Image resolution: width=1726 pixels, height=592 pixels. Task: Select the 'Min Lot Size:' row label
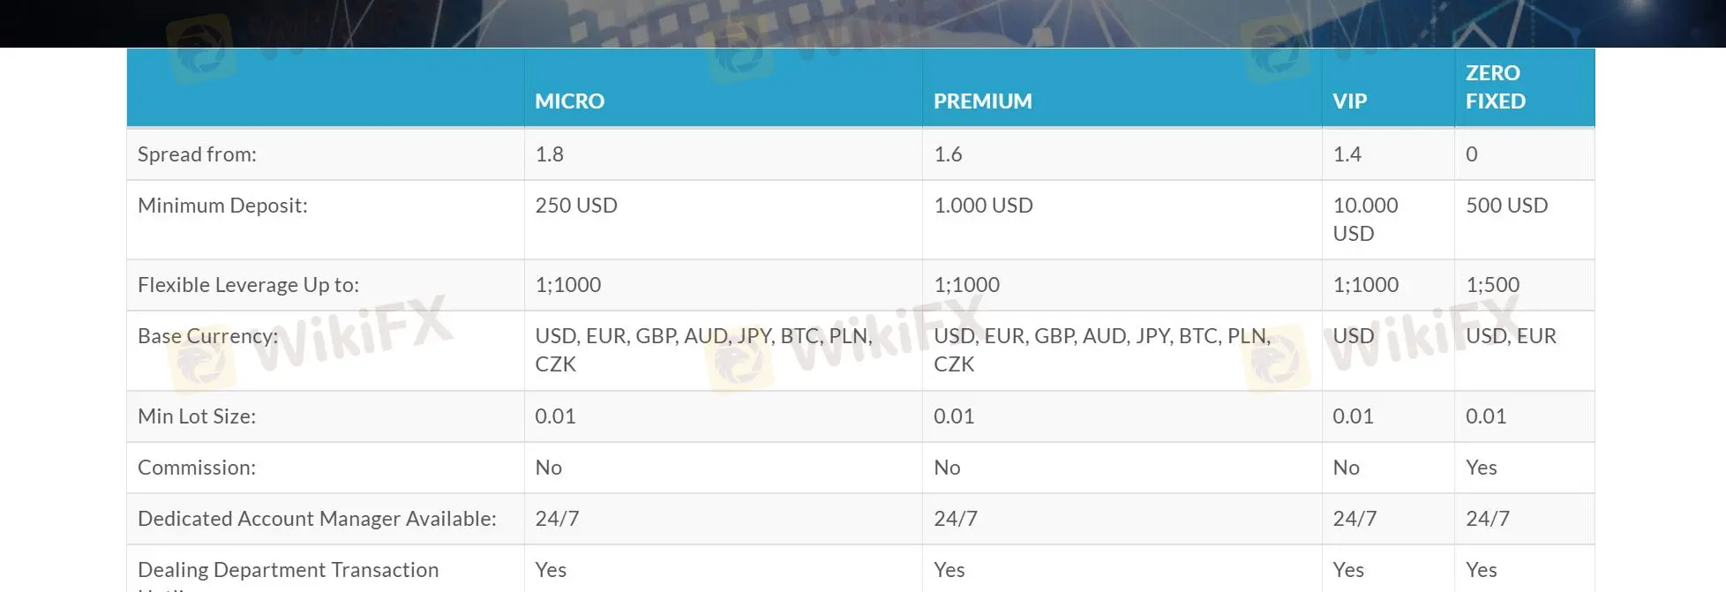197,416
